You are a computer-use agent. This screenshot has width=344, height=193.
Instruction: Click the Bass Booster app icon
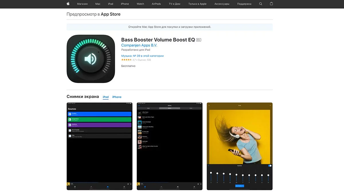[91, 59]
